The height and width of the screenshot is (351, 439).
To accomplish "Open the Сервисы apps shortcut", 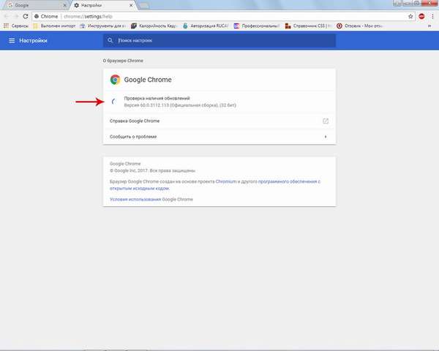I will click(x=16, y=26).
